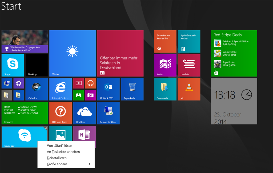Open the OneDrive tile

pyautogui.click(x=85, y=113)
